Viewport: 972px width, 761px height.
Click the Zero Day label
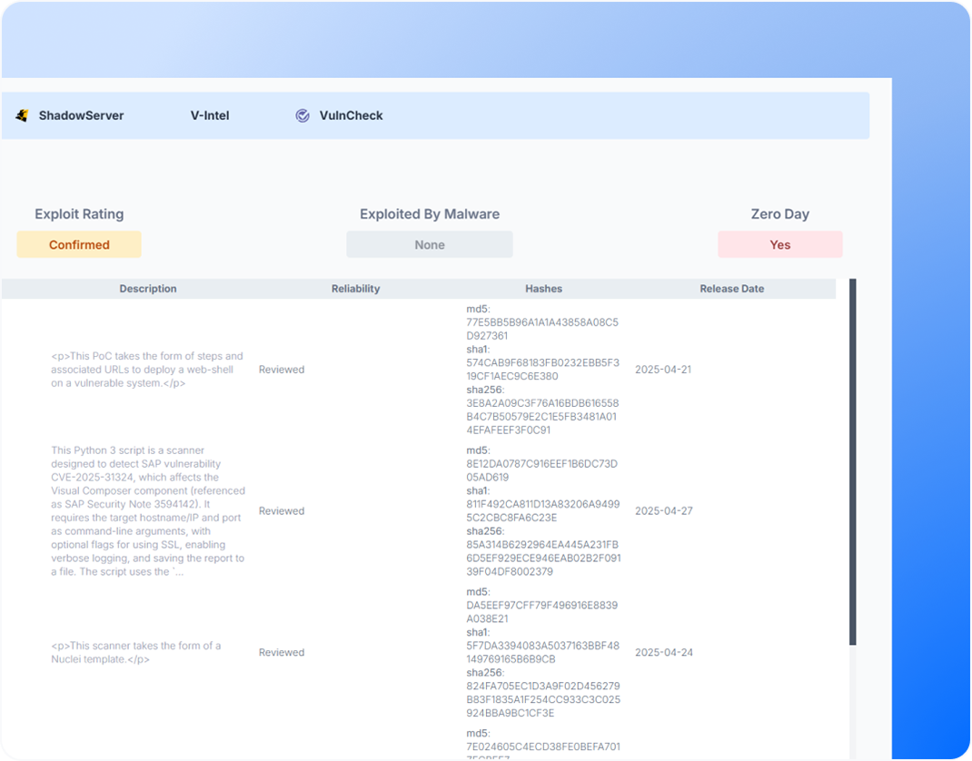tap(779, 213)
